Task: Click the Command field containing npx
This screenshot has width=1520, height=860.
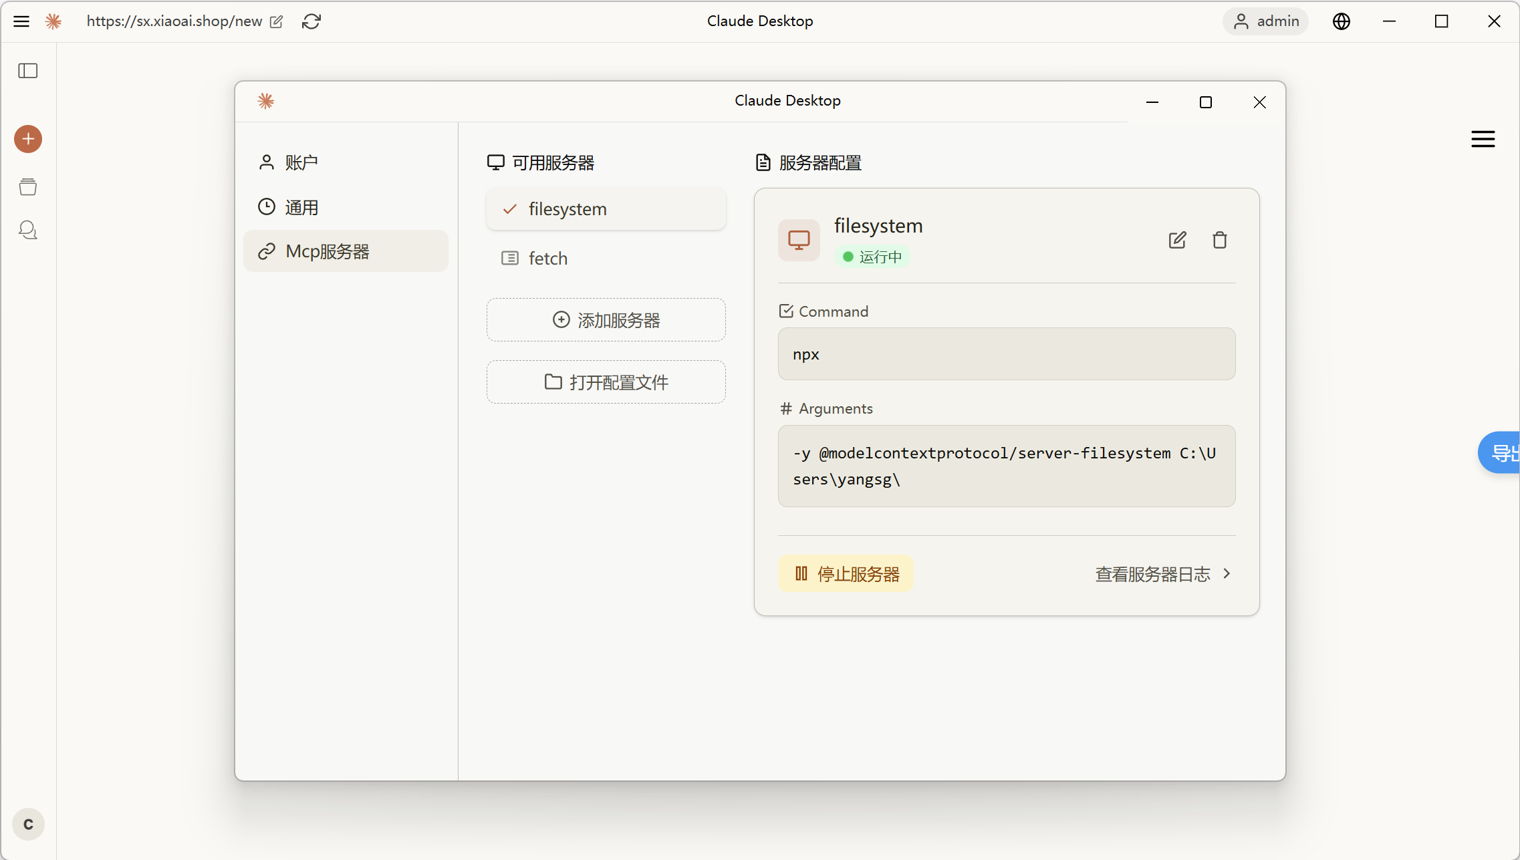Action: (x=1007, y=354)
